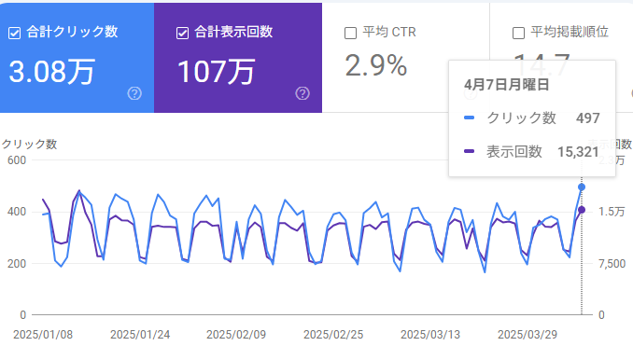Enable the 平均 CTR checkbox
The height and width of the screenshot is (346, 633).
(x=350, y=33)
